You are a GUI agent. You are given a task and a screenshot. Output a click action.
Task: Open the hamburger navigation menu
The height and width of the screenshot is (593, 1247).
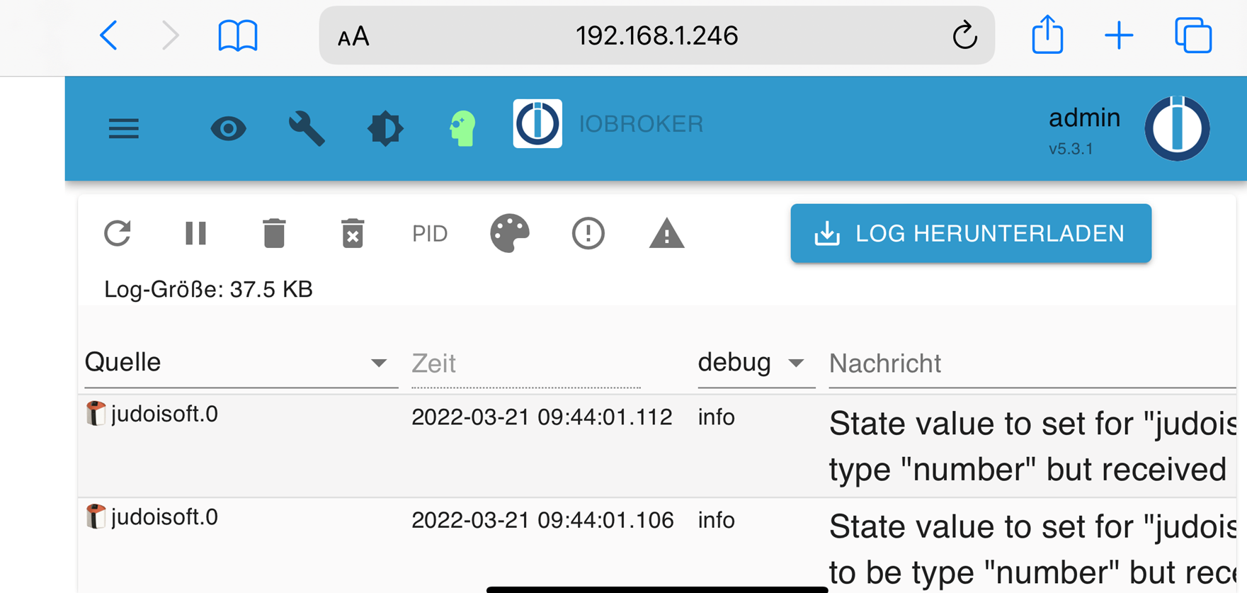(123, 129)
